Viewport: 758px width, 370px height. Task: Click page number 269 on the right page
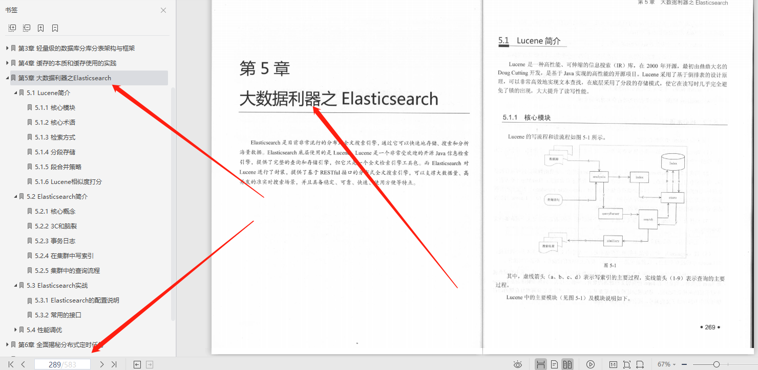click(x=710, y=327)
